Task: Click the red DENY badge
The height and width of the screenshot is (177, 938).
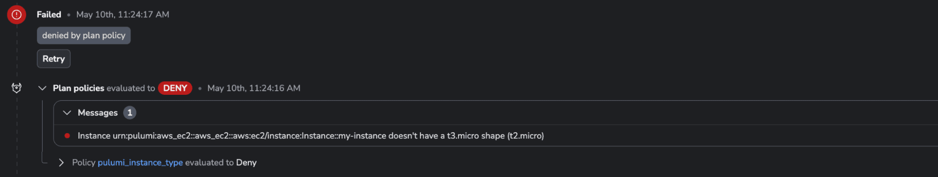Action: [175, 88]
